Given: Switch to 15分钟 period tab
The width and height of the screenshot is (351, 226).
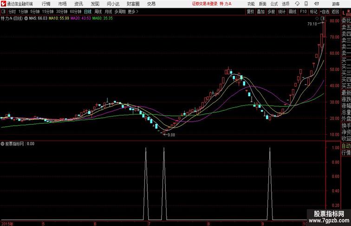Looking at the screenshot, I should pos(48,12).
